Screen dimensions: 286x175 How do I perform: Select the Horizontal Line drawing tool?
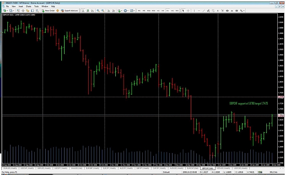pyautogui.click(x=199, y=11)
